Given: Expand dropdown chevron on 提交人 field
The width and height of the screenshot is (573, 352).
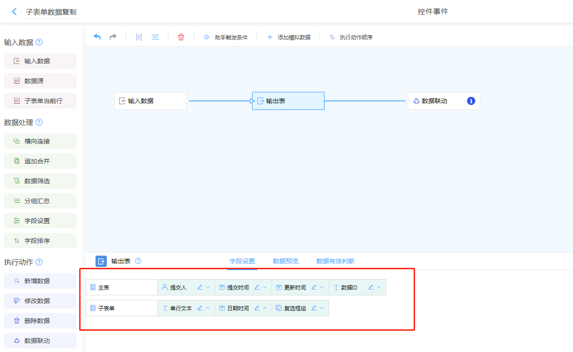Looking at the screenshot, I should pyautogui.click(x=208, y=287).
